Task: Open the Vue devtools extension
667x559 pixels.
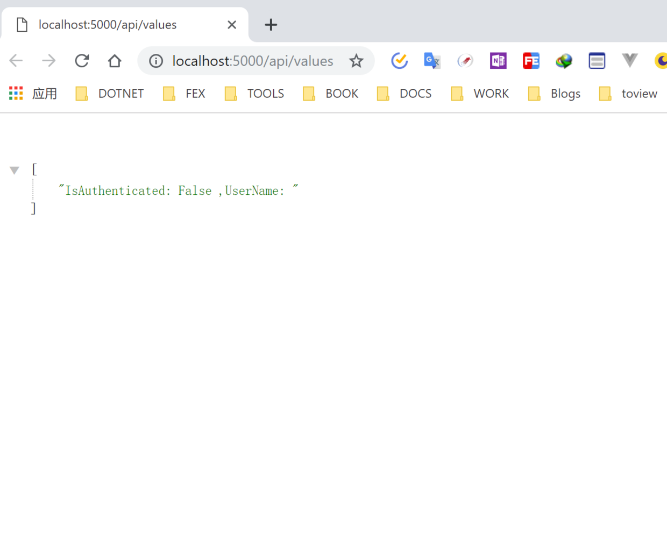Action: click(629, 61)
